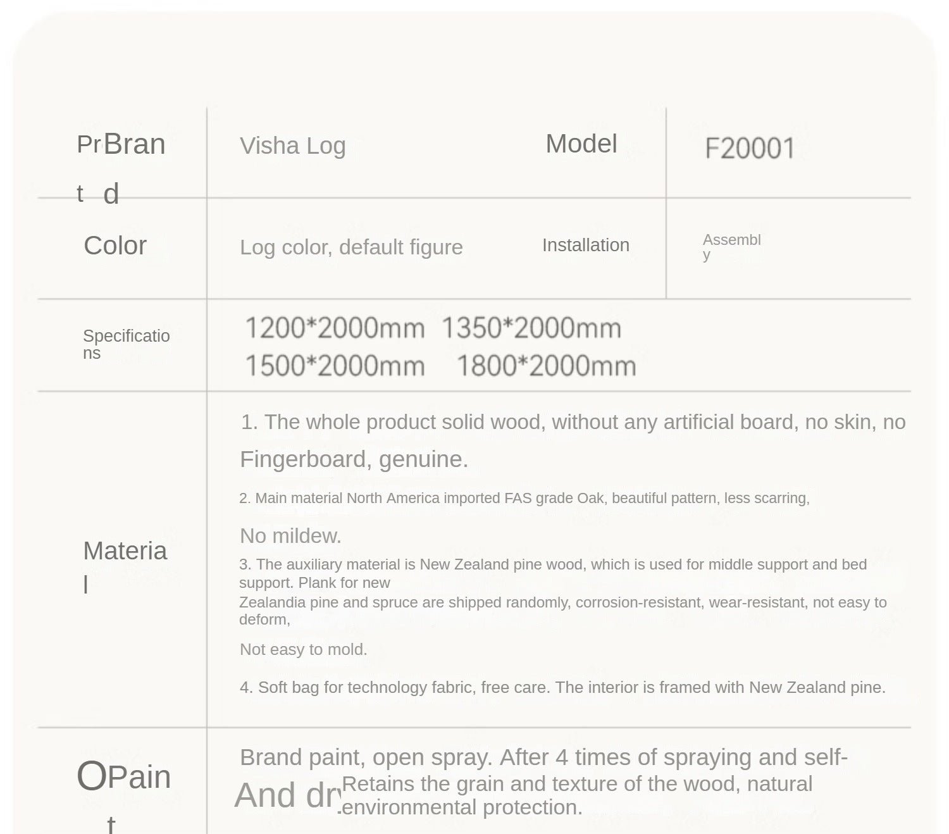This screenshot has width=949, height=834.
Task: Select the Visha Log brand value
Action: [x=292, y=146]
